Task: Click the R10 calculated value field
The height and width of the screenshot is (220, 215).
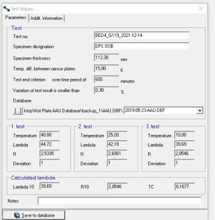Action: click(118, 186)
